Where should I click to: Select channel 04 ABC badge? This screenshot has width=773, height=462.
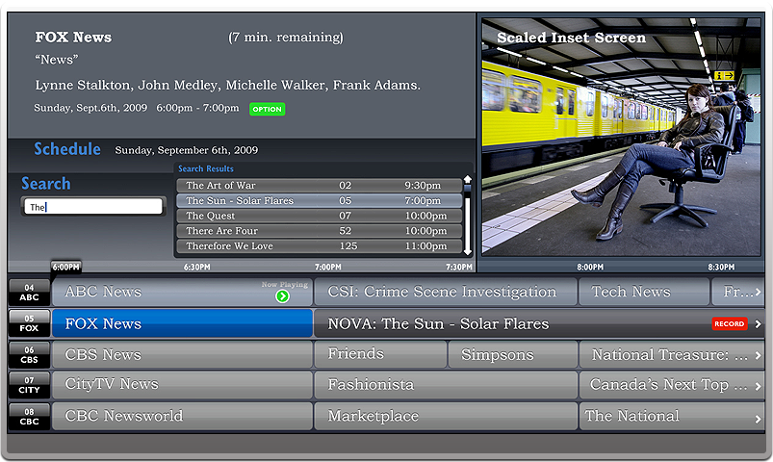tap(29, 293)
